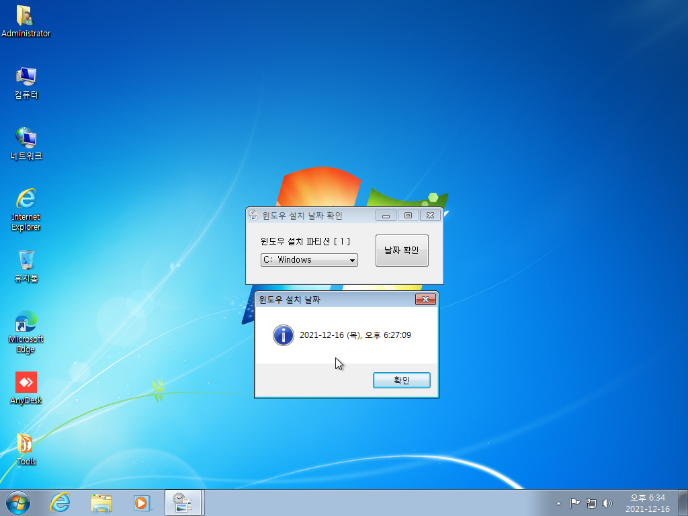Click the taskbar clock showing 오후 6:34
The height and width of the screenshot is (516, 688).
point(648,503)
